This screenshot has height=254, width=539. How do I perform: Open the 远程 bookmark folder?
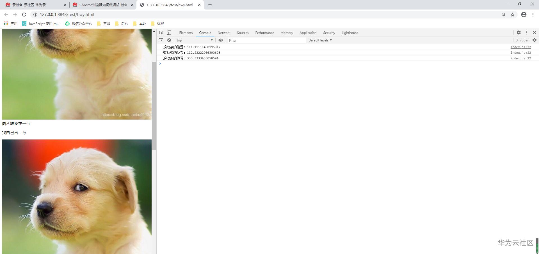pos(157,24)
